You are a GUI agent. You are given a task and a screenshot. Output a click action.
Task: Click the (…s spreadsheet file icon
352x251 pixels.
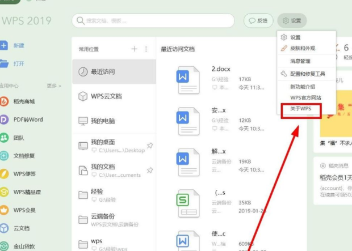(x=188, y=203)
